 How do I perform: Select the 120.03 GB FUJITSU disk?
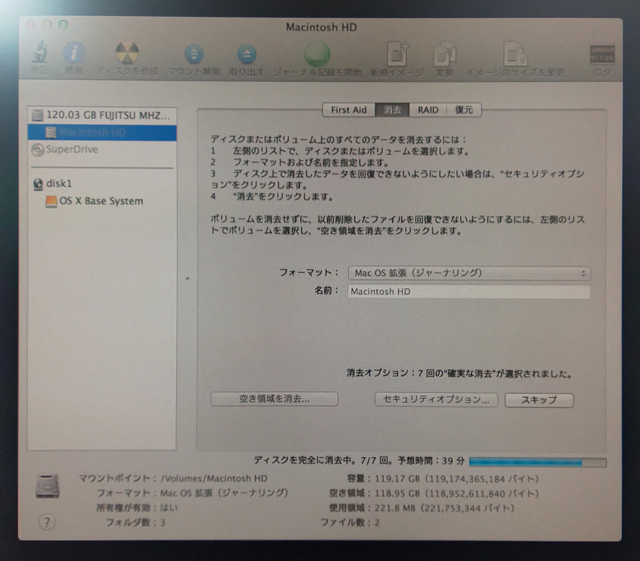[102, 115]
